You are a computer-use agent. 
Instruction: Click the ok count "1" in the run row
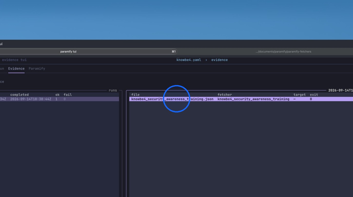tap(56, 99)
